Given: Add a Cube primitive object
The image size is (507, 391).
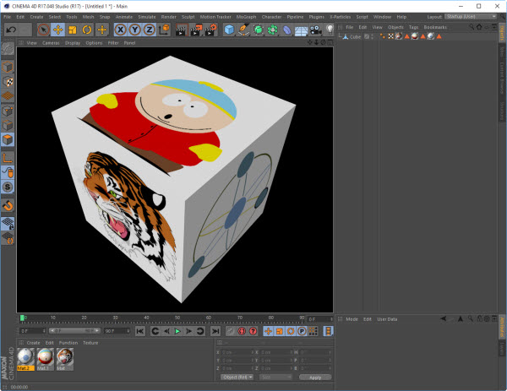Looking at the screenshot, I should click(229, 30).
